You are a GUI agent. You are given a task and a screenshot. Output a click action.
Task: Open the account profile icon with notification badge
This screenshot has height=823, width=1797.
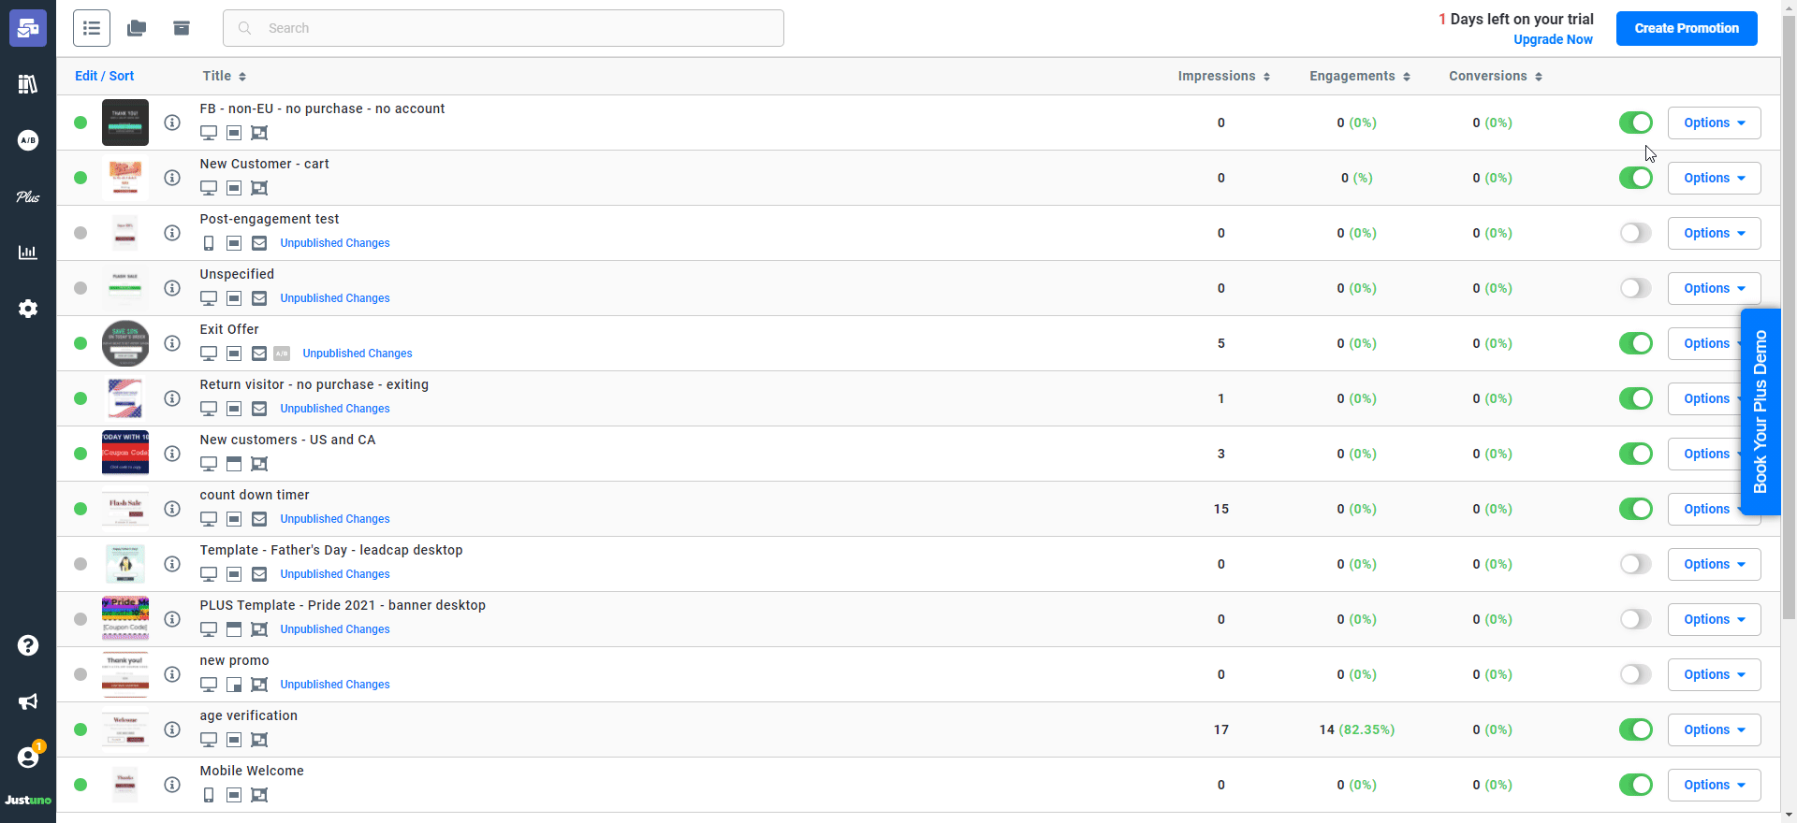(28, 758)
